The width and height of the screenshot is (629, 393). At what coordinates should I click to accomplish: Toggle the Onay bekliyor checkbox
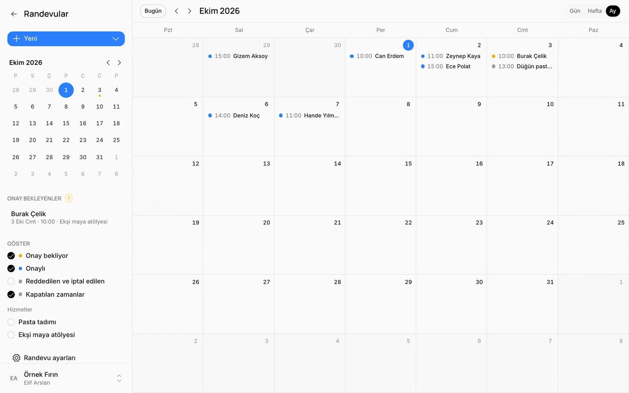pos(11,256)
